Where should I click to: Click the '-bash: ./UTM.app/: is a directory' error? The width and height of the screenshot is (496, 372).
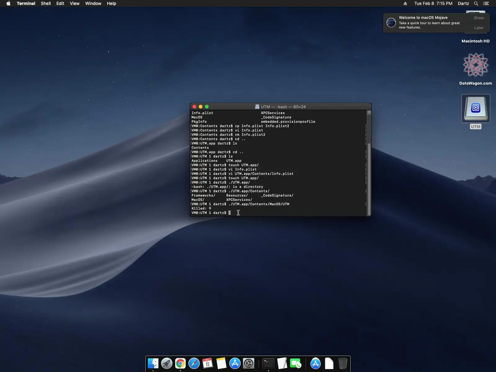(x=227, y=187)
